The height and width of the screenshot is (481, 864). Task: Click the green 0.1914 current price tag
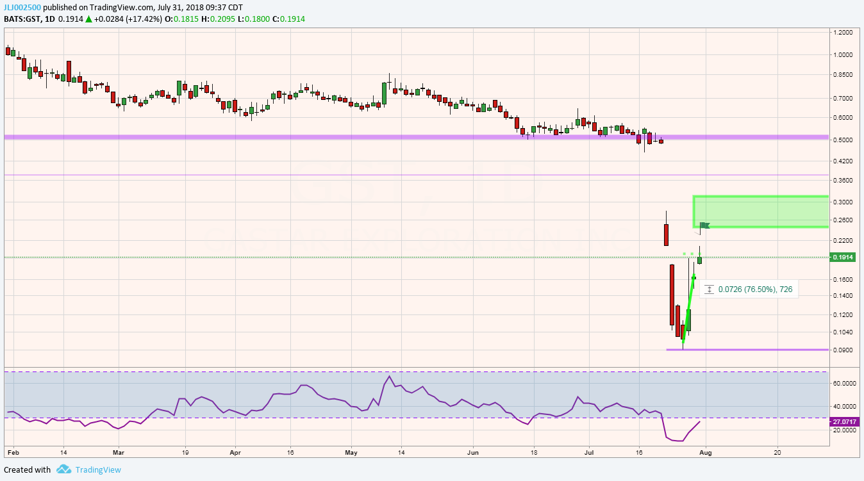click(x=844, y=257)
